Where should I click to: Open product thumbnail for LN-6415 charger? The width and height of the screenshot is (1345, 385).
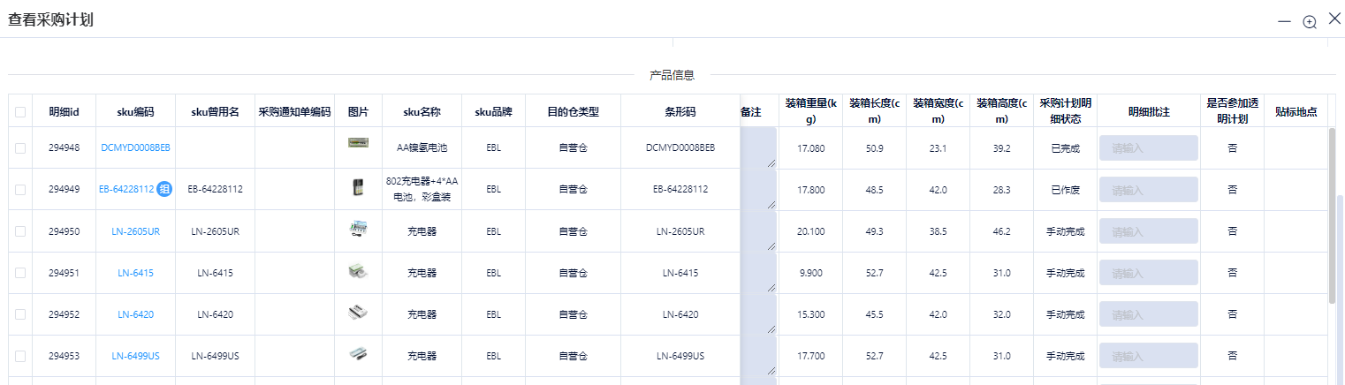pos(358,272)
